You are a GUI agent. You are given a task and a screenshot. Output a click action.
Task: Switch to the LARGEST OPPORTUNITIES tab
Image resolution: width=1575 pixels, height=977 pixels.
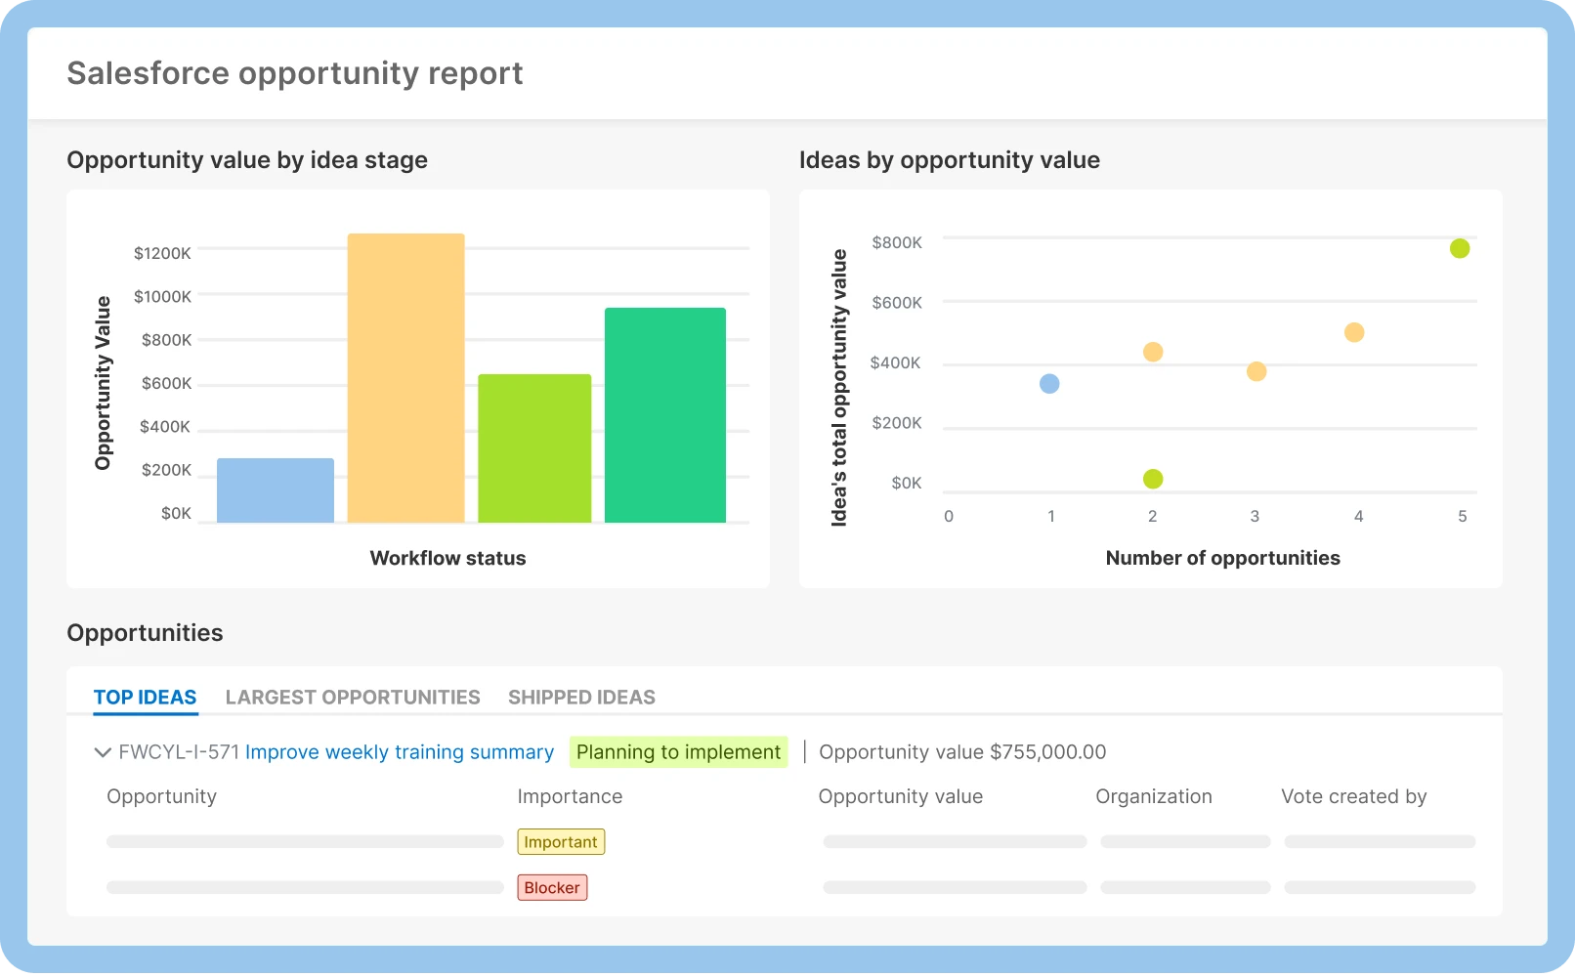point(353,697)
